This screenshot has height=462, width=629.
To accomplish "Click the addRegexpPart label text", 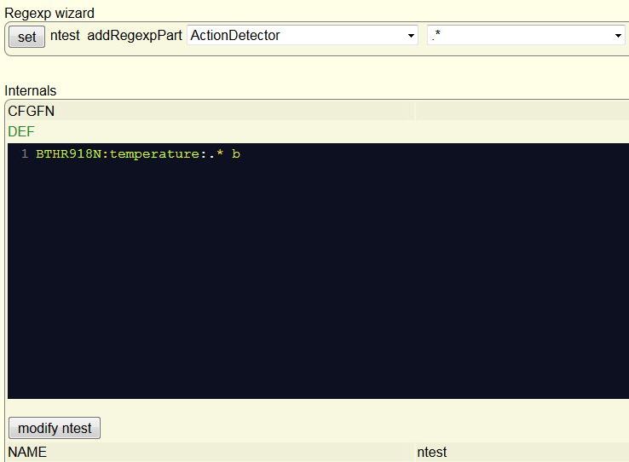I will pos(135,35).
